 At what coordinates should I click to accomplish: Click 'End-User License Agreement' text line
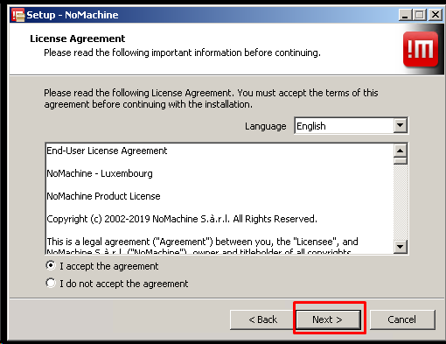point(107,151)
